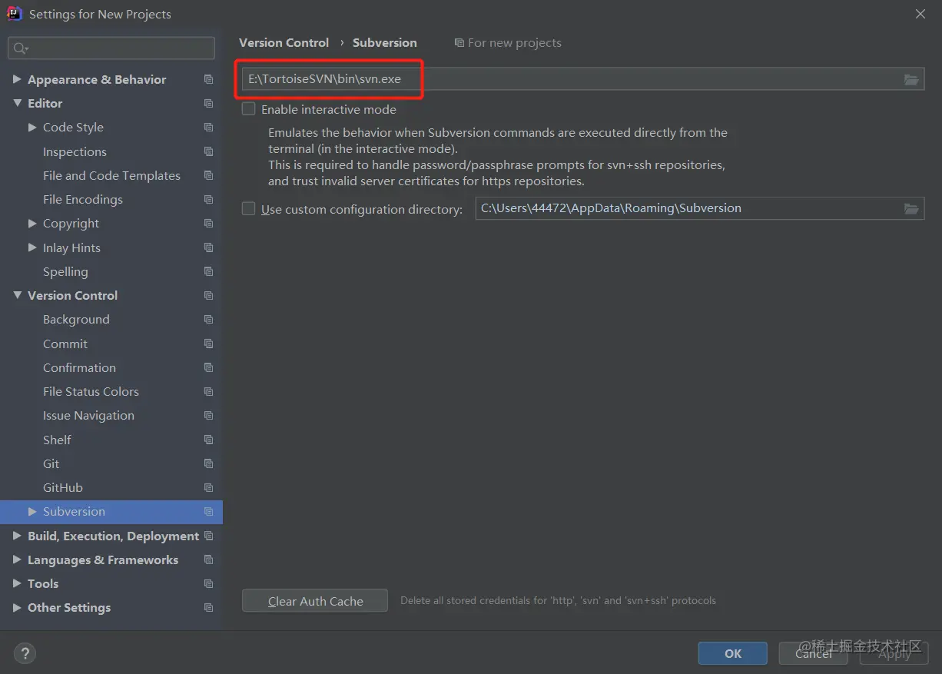Click the project-level icon beside Confirmation

[x=208, y=367]
